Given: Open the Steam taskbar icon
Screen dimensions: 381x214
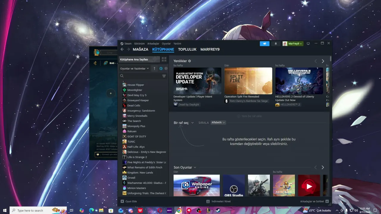Looking at the screenshot, I should (218, 210).
